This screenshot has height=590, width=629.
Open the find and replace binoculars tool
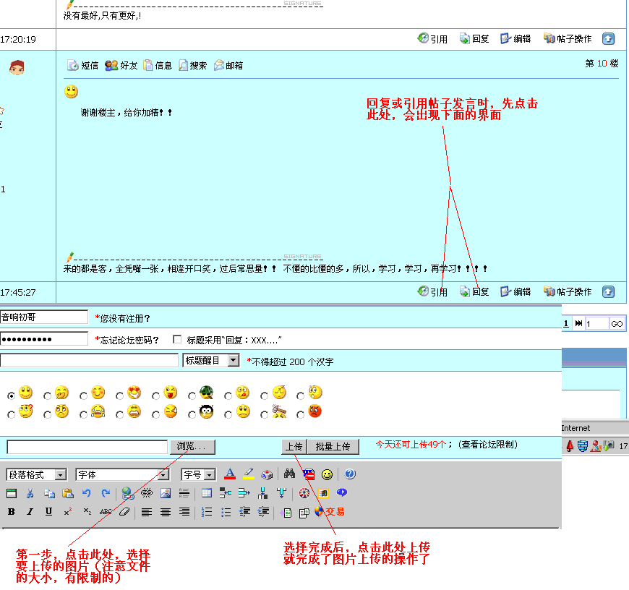pyautogui.click(x=289, y=474)
